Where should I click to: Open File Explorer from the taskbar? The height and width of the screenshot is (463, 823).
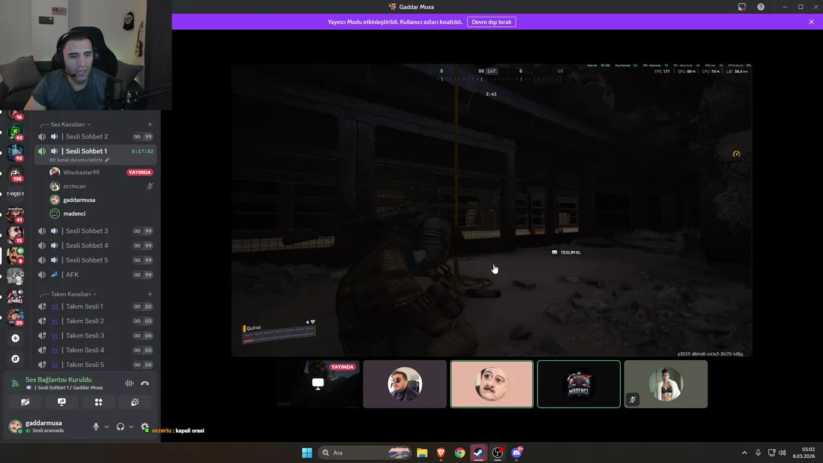(x=422, y=453)
